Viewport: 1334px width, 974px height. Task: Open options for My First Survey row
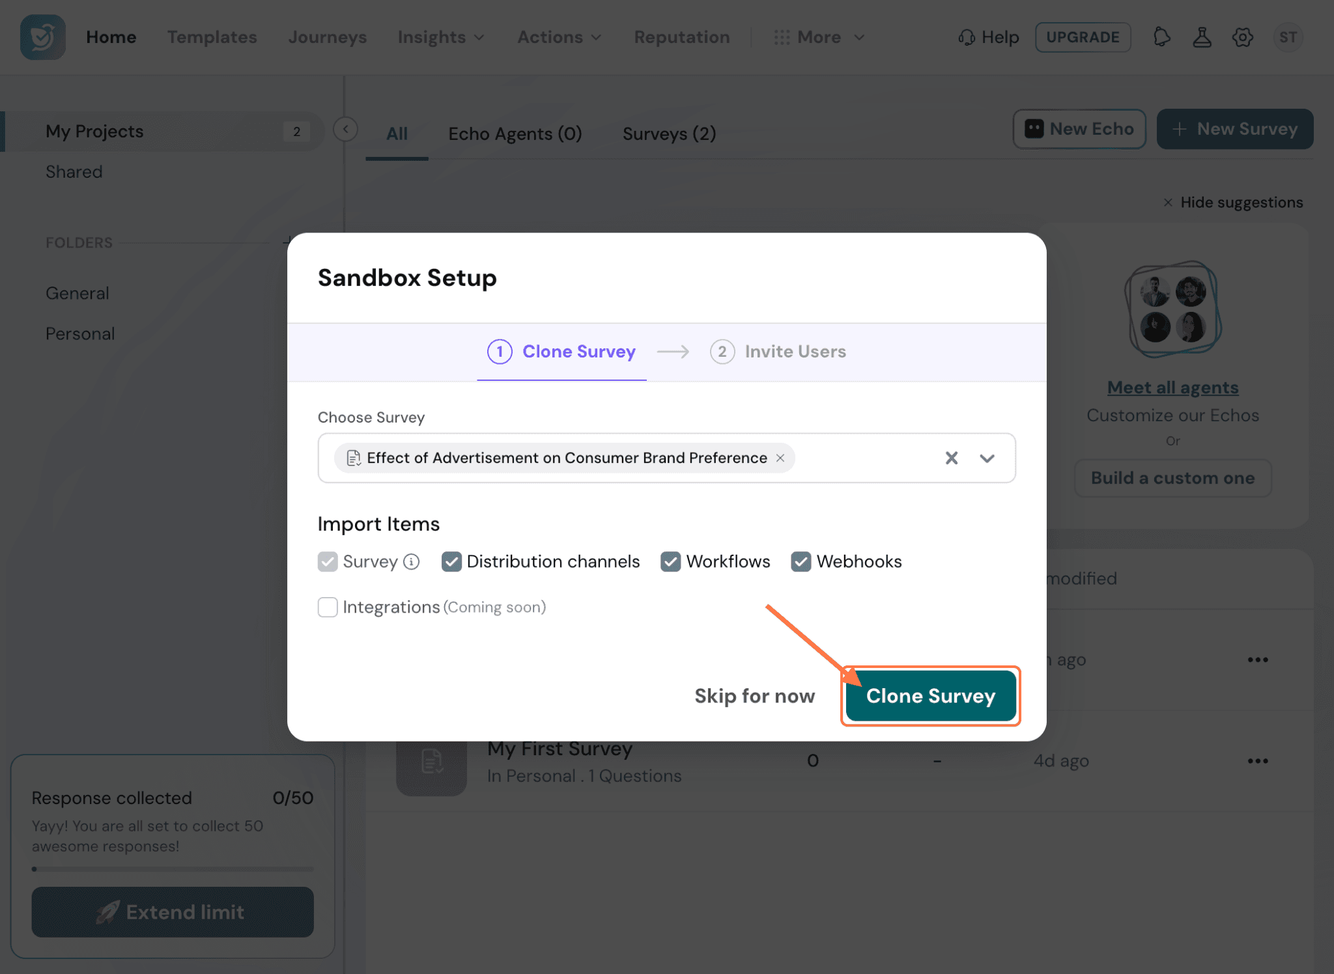tap(1257, 760)
